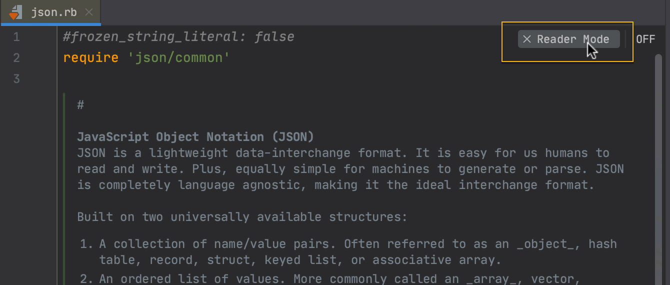Click the X icon inside Reader Mode
This screenshot has width=670, height=285.
pyautogui.click(x=526, y=39)
